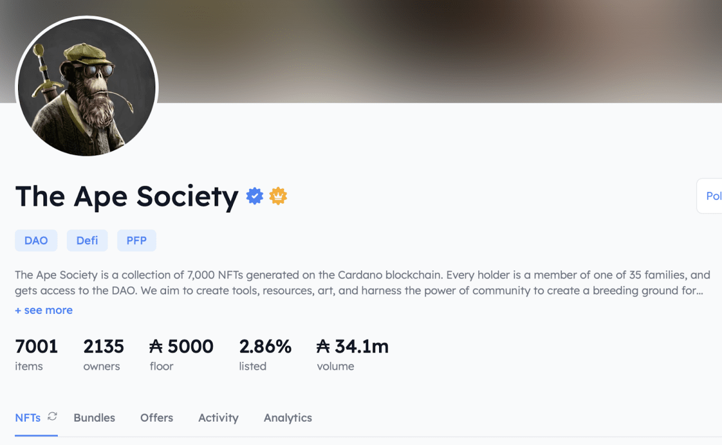Select the PFP category tag
722x445 pixels.
coord(137,240)
